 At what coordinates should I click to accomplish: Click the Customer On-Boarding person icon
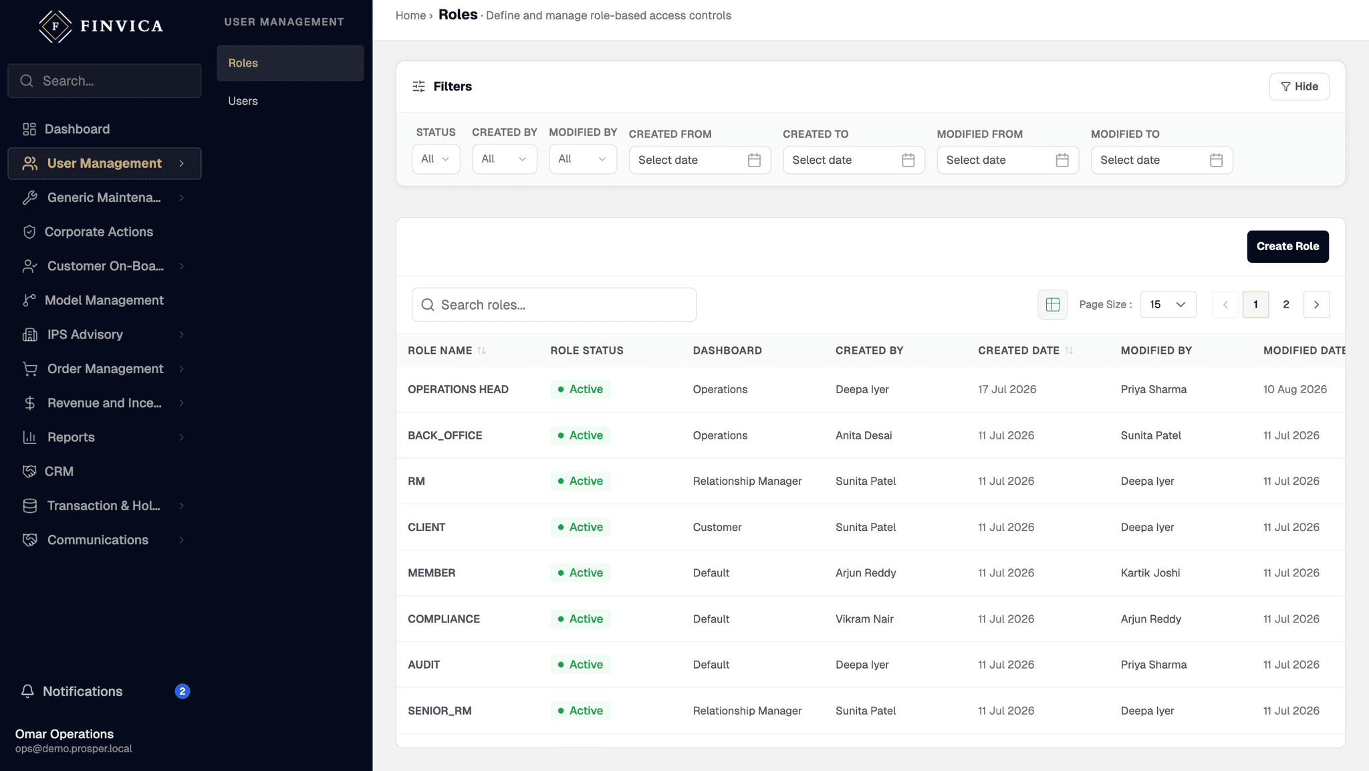coord(29,266)
